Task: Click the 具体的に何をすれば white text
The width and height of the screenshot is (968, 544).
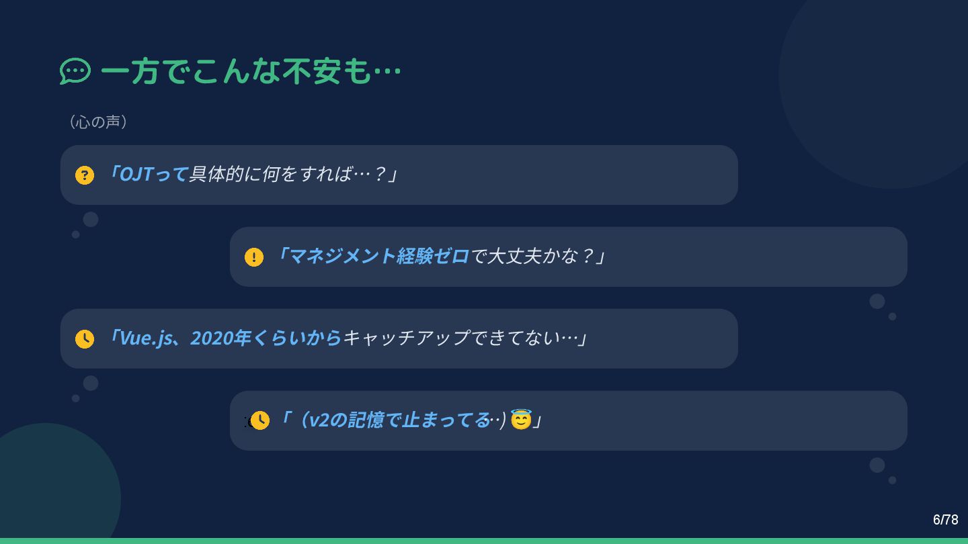Action: tap(271, 175)
